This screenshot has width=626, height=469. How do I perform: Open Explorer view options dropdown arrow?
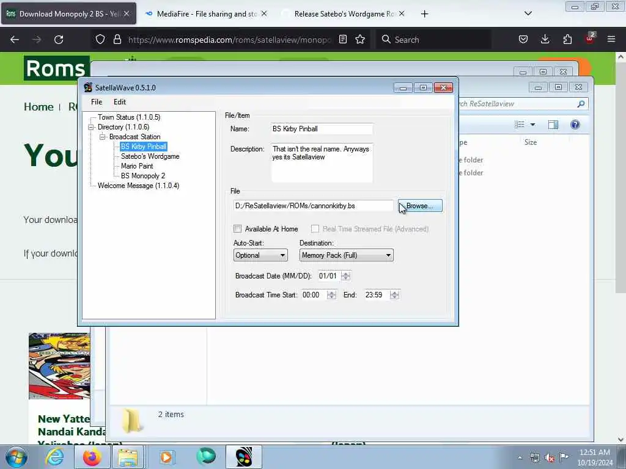532,125
